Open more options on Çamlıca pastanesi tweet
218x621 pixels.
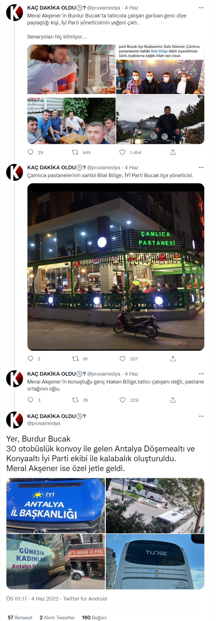[201, 168]
